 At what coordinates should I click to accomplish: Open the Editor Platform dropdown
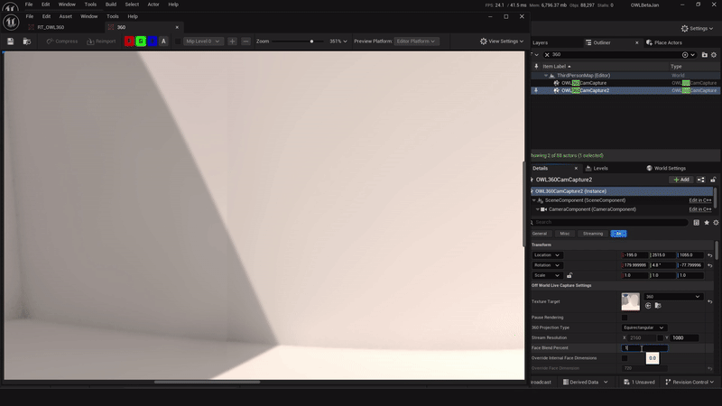tap(417, 42)
